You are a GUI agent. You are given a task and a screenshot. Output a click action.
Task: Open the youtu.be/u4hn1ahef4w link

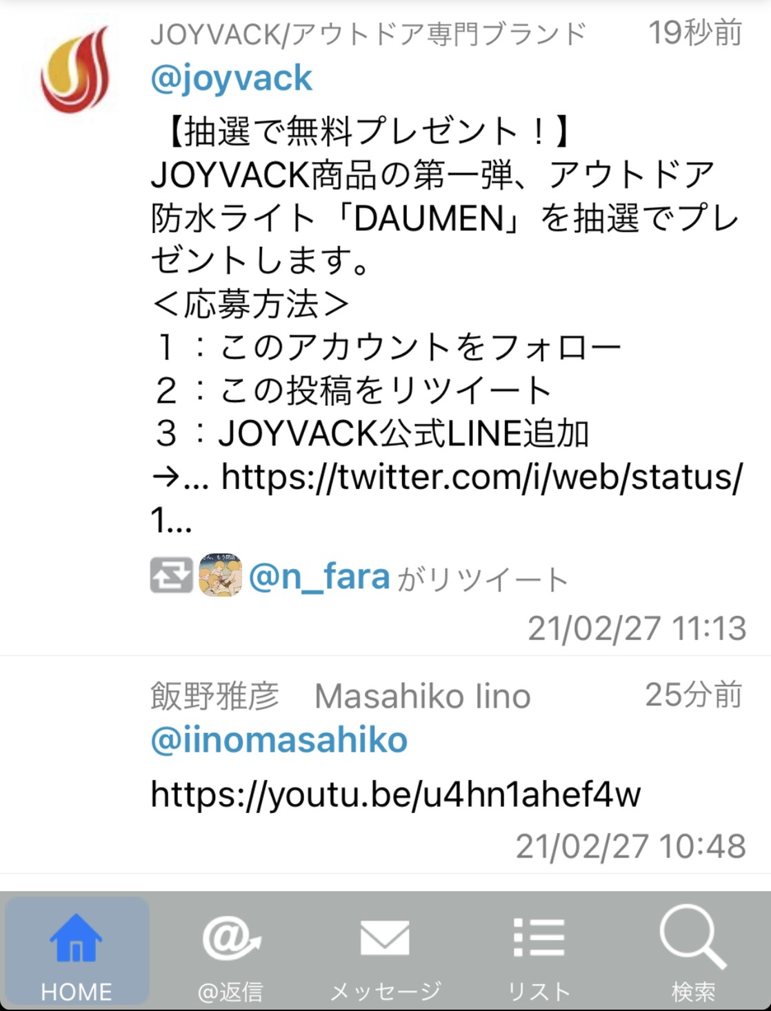[396, 794]
